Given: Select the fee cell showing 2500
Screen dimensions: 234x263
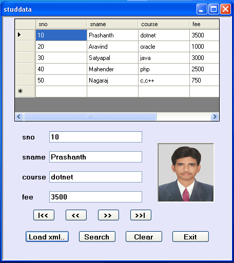Looking at the screenshot, I should tap(204, 69).
